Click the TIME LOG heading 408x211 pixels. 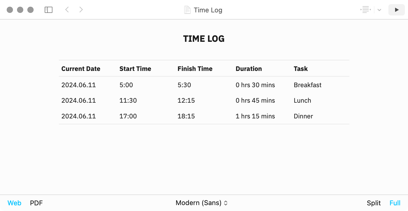point(204,39)
